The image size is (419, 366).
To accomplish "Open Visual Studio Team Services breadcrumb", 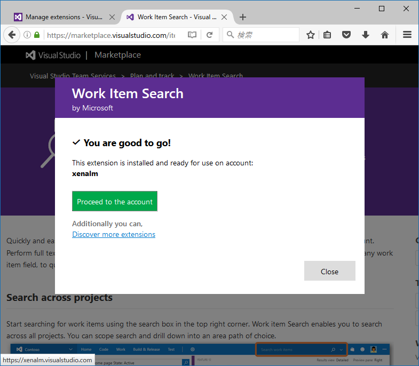I will click(x=73, y=76).
